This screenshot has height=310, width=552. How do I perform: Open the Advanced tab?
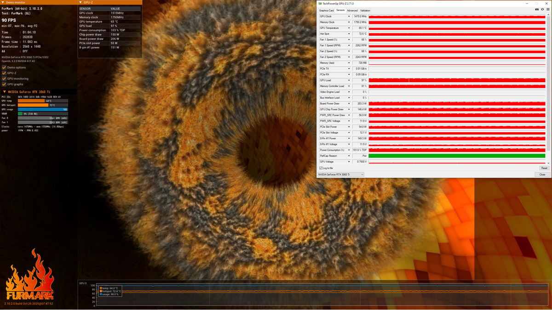click(x=352, y=10)
